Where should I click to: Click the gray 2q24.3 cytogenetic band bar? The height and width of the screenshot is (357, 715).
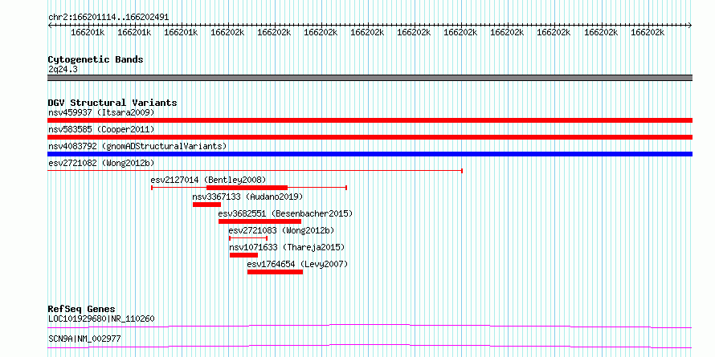click(370, 78)
